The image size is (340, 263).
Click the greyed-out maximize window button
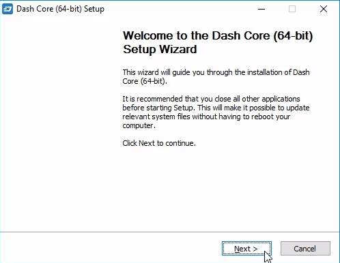point(292,9)
